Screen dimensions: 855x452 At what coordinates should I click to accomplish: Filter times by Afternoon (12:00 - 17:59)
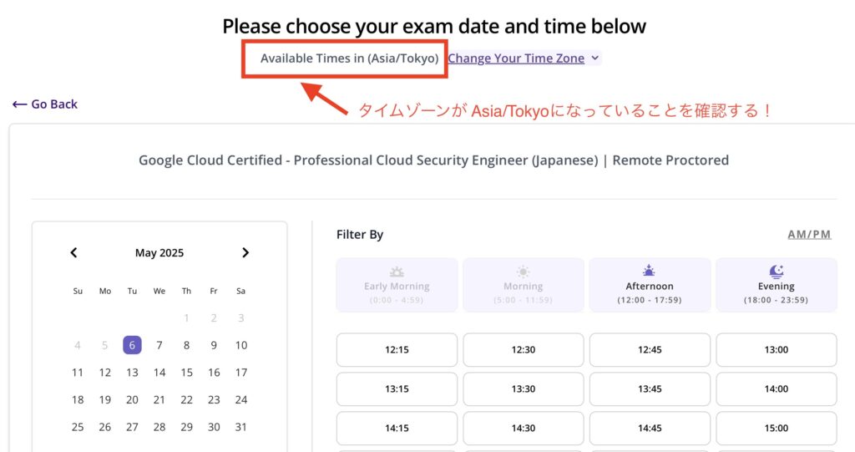click(650, 285)
